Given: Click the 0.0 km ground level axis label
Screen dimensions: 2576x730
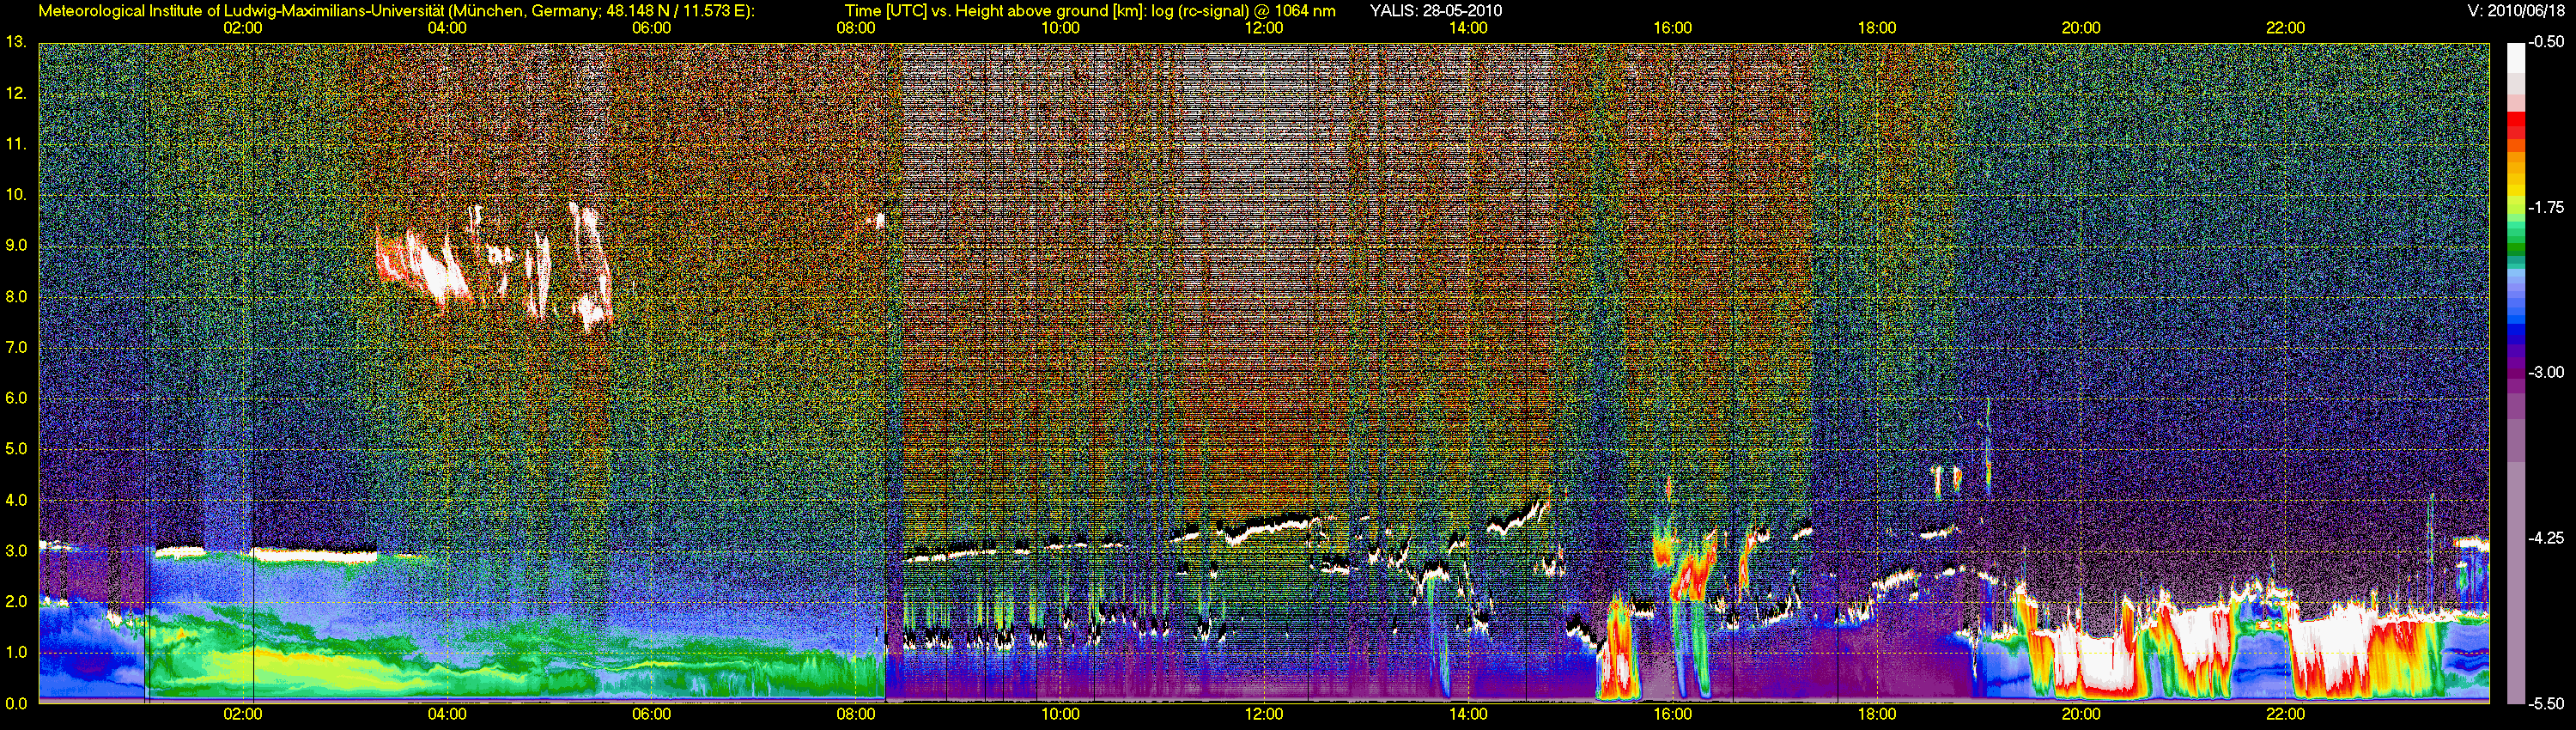Looking at the screenshot, I should pyautogui.click(x=17, y=704).
